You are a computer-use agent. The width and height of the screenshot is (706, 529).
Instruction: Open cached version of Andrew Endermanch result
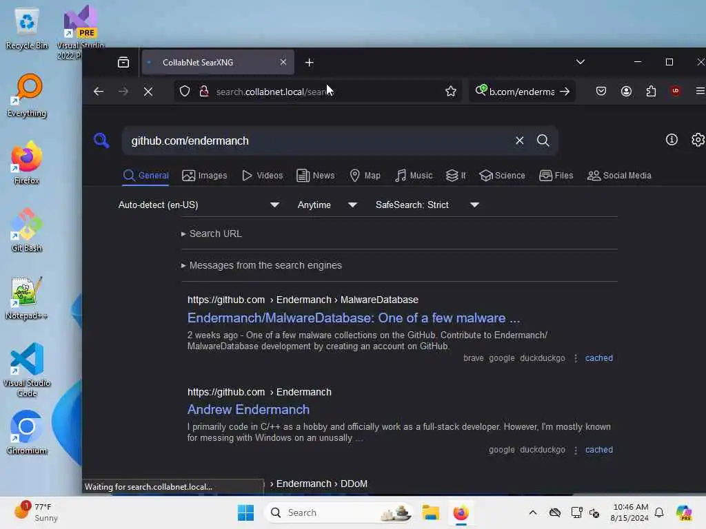[x=599, y=450]
